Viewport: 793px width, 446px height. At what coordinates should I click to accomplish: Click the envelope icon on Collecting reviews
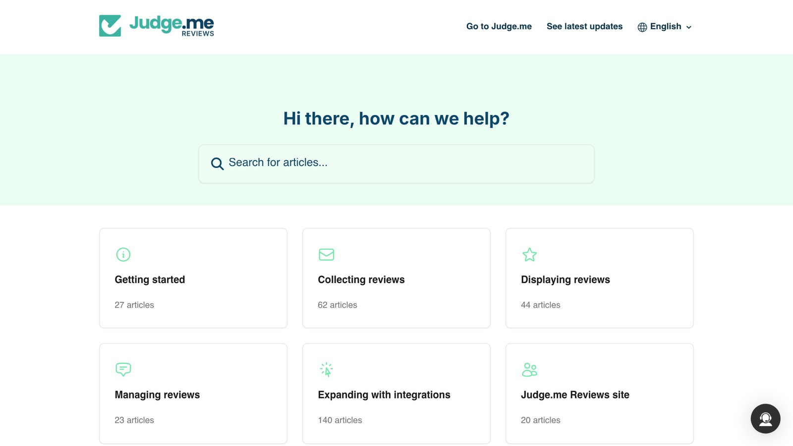[x=326, y=254]
